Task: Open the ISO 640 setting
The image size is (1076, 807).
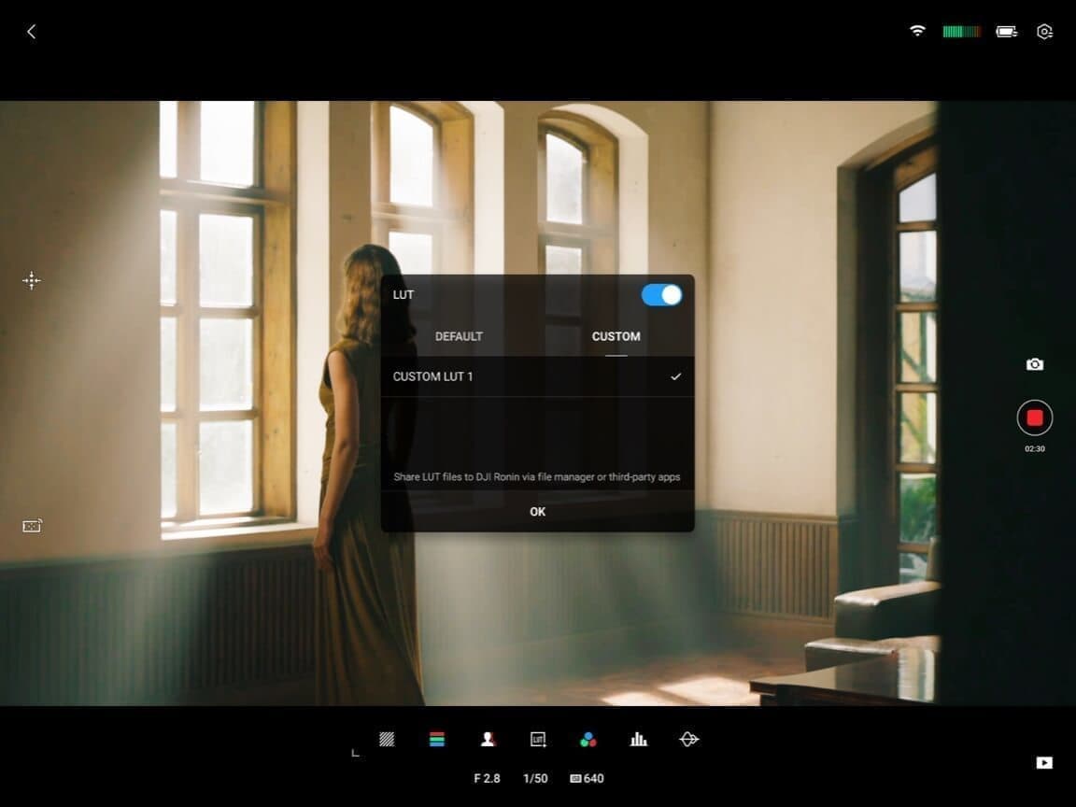Action: 588,778
